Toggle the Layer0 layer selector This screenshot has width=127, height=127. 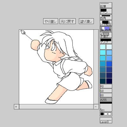tap(106, 120)
